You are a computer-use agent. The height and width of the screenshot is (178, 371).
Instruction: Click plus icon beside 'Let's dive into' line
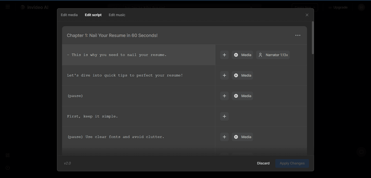(224, 75)
